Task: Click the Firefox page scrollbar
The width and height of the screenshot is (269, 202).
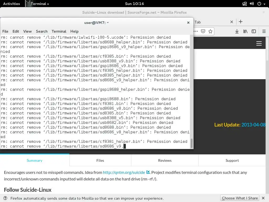Action: (267, 49)
